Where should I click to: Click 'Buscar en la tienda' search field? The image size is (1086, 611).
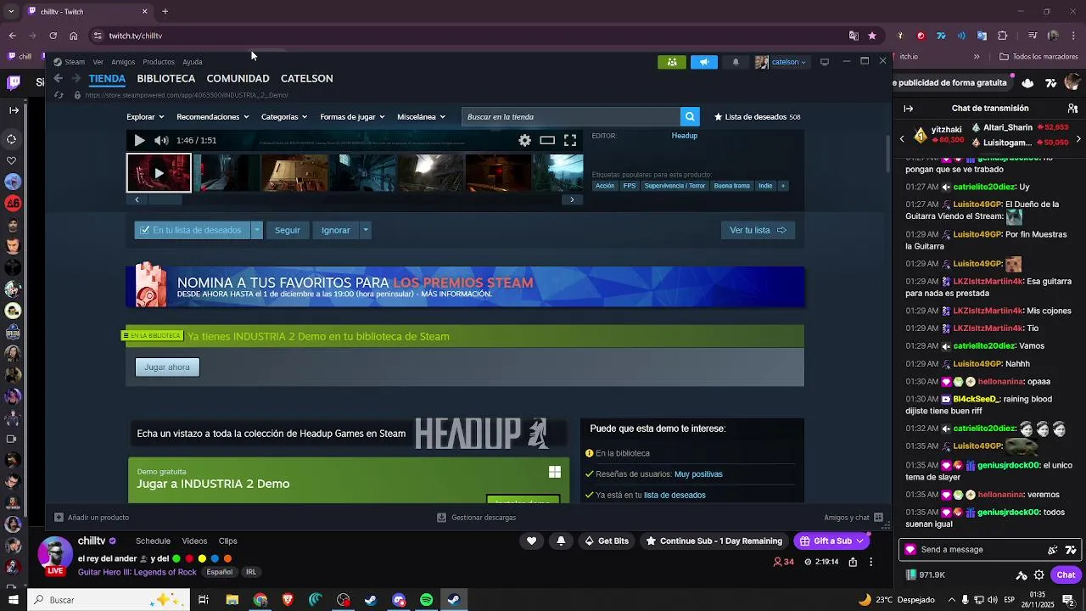[571, 117]
